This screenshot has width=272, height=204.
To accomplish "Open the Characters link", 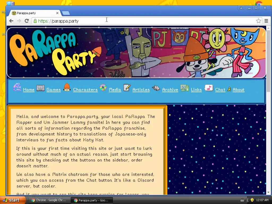I will tap(85, 90).
